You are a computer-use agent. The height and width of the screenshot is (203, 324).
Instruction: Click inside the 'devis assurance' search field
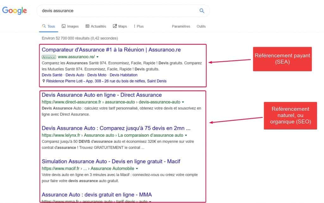[117, 11]
